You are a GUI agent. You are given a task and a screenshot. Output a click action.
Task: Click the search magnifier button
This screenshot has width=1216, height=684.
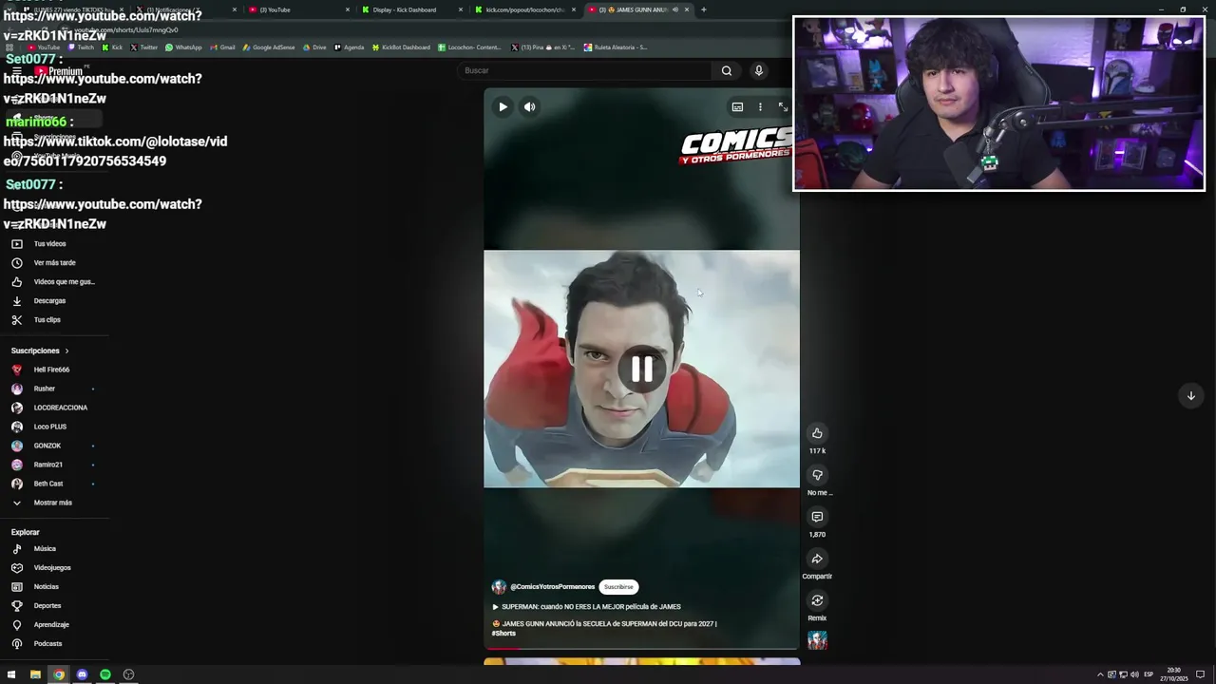point(727,70)
